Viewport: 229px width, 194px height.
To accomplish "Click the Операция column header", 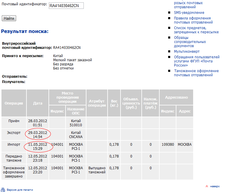I will [x=14, y=103].
